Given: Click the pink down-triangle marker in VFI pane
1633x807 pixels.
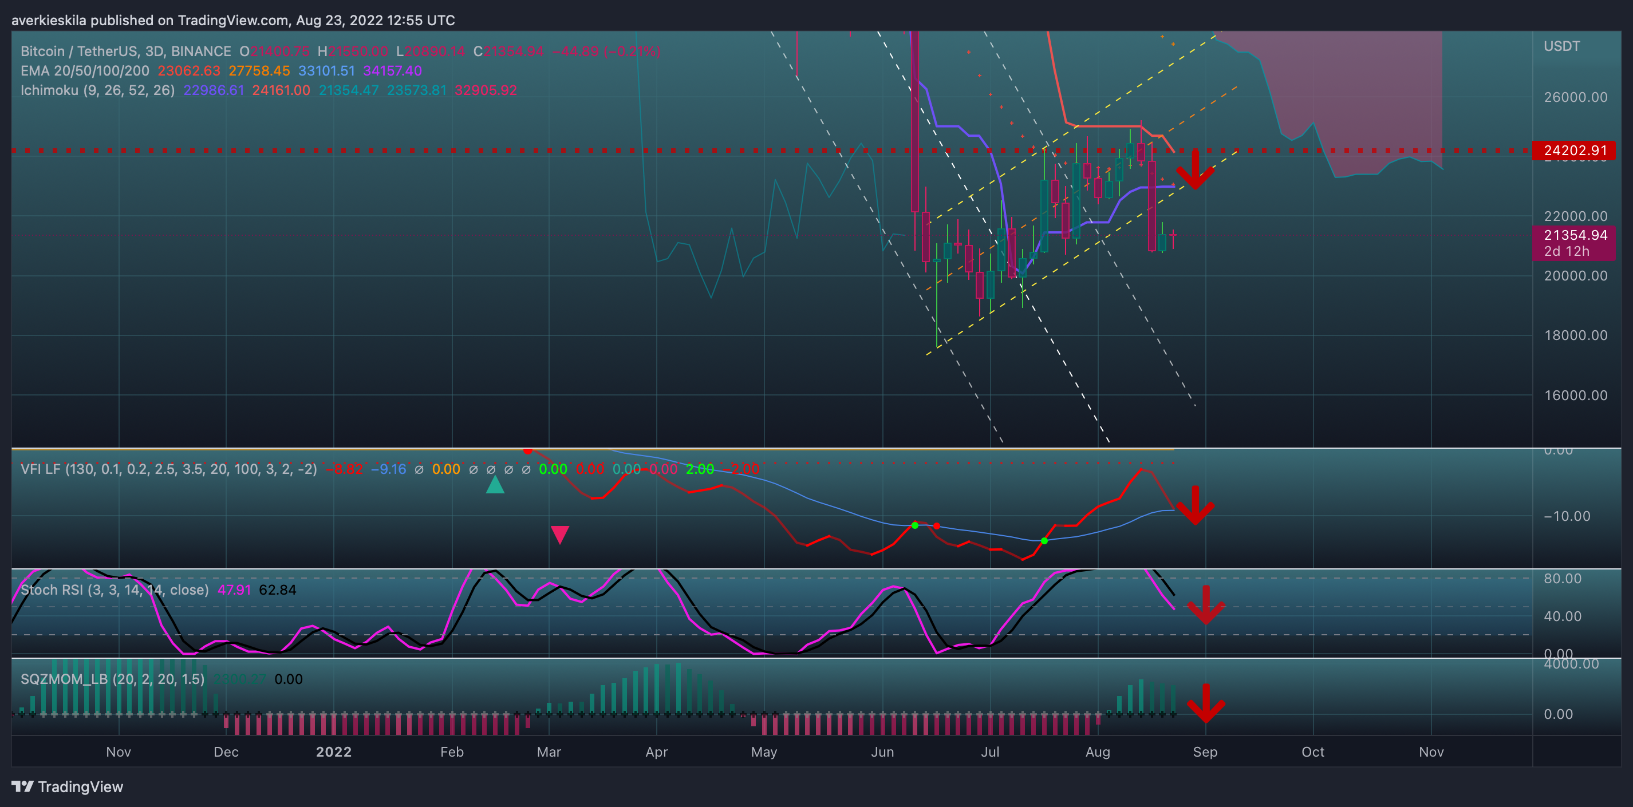Looking at the screenshot, I should point(560,535).
